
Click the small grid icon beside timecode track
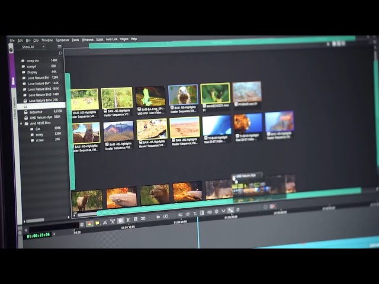point(82,225)
